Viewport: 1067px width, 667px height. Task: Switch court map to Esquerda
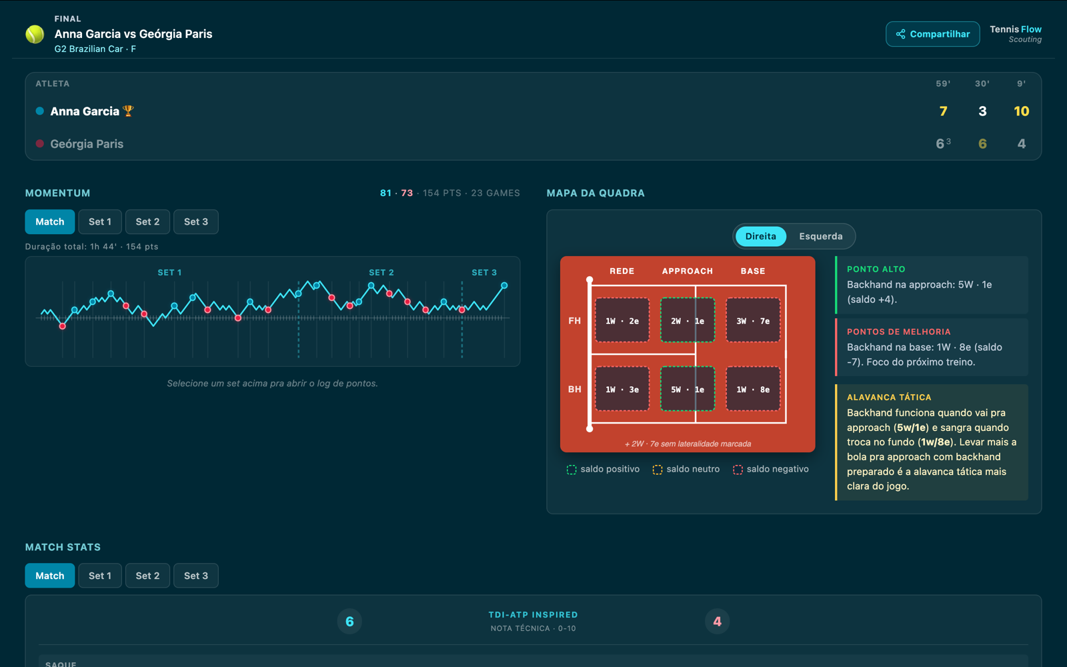point(821,236)
